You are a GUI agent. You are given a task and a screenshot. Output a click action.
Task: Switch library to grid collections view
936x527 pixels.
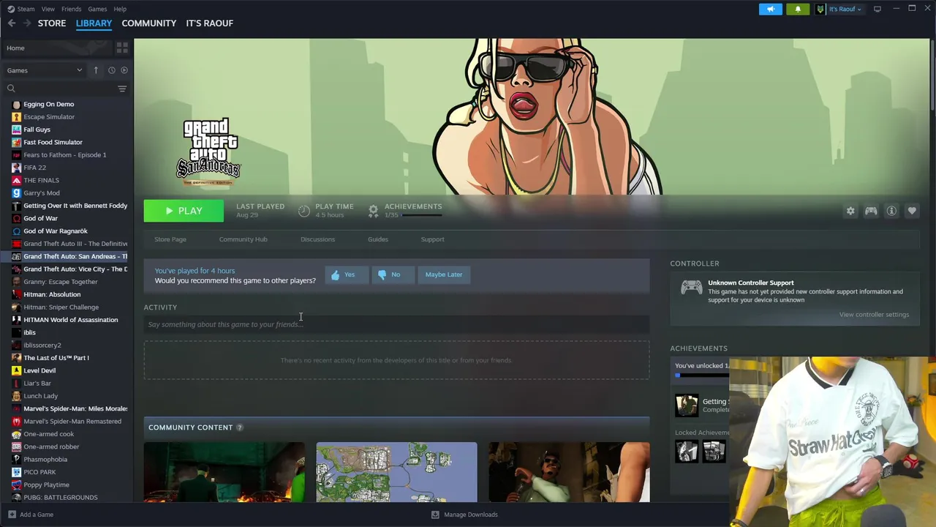click(x=122, y=48)
